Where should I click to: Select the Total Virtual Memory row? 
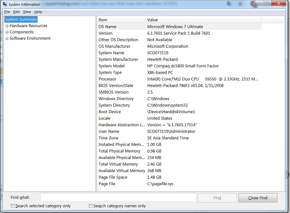tap(179, 164)
